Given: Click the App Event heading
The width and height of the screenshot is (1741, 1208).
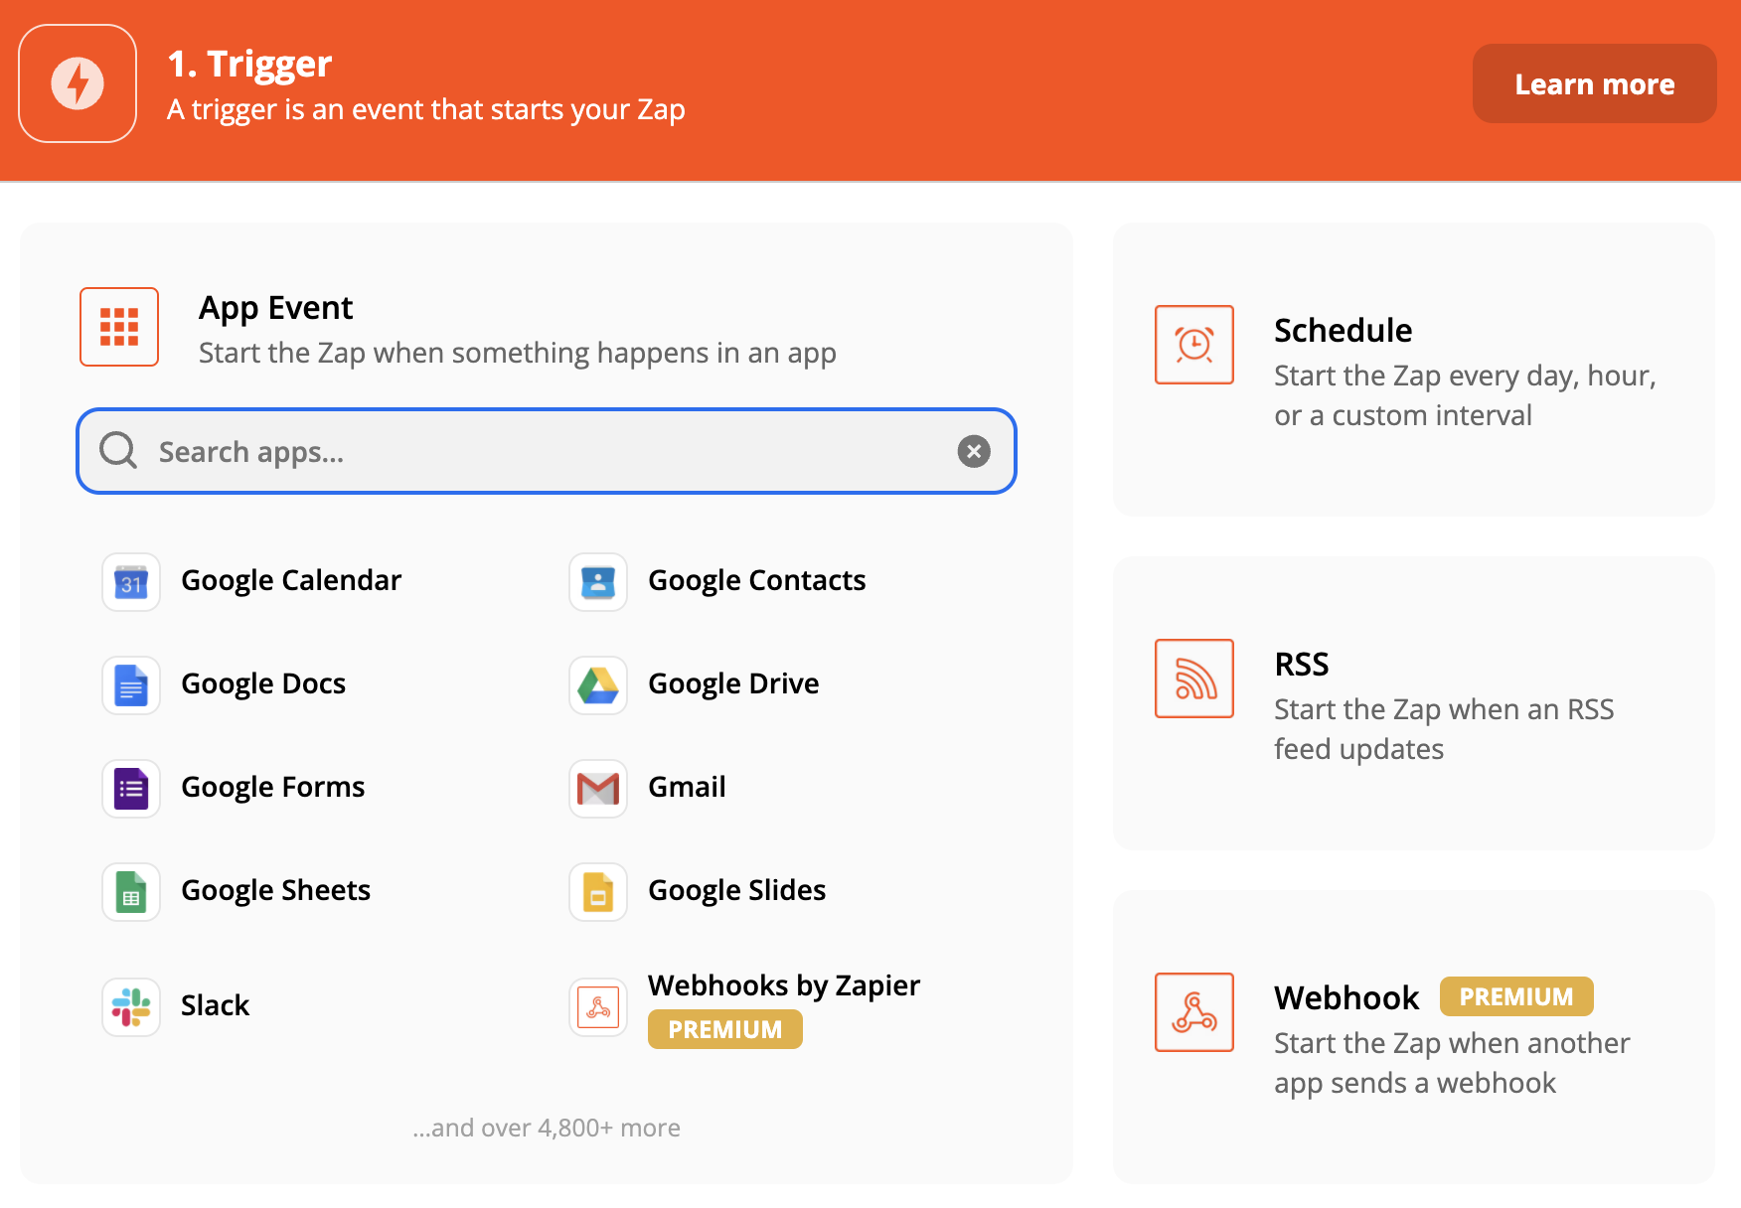Looking at the screenshot, I should pyautogui.click(x=276, y=308).
